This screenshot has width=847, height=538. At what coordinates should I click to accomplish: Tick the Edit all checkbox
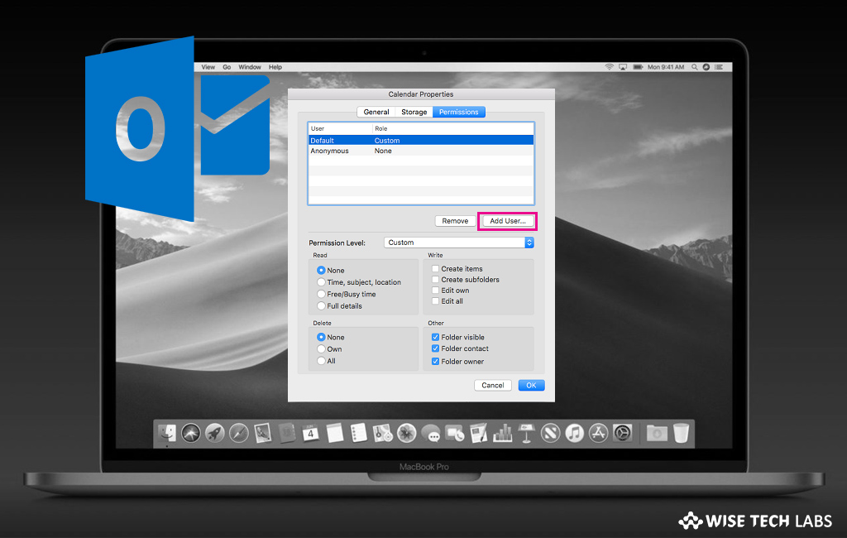click(x=435, y=301)
